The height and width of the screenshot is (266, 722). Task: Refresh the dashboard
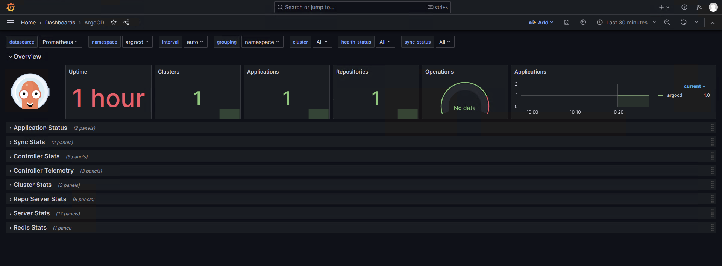[x=684, y=23]
